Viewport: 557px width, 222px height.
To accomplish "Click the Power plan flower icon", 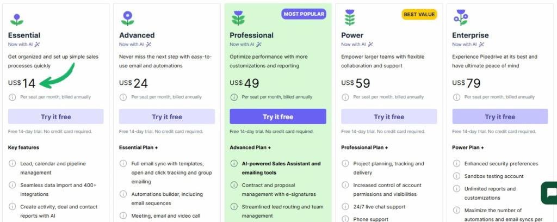I will 349,18.
